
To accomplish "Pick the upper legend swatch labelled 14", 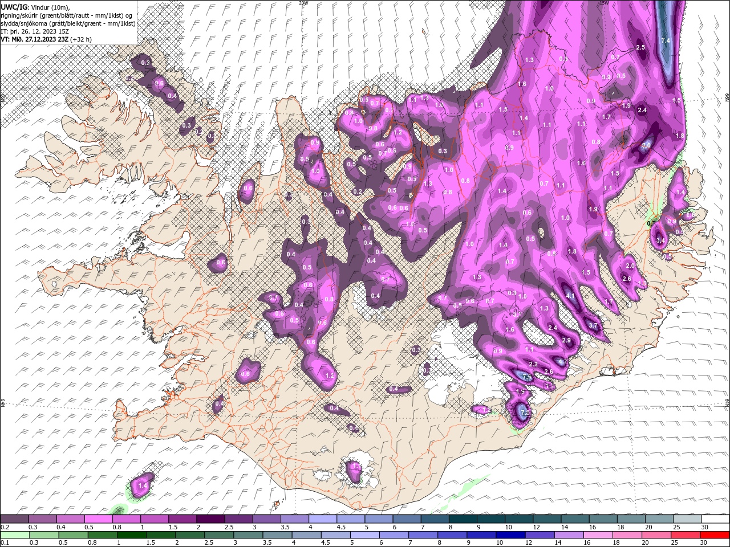I will click(x=575, y=519).
